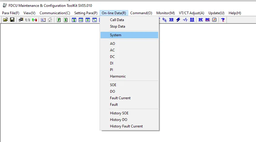Image resolution: width=256 pixels, height=142 pixels.
Task: Click the open folder toolbar icon
Action: (5, 20)
